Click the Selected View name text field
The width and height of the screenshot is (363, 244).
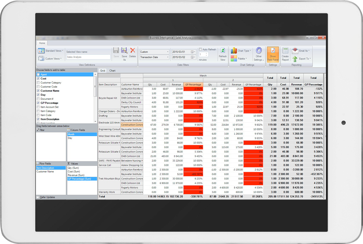[88, 57]
